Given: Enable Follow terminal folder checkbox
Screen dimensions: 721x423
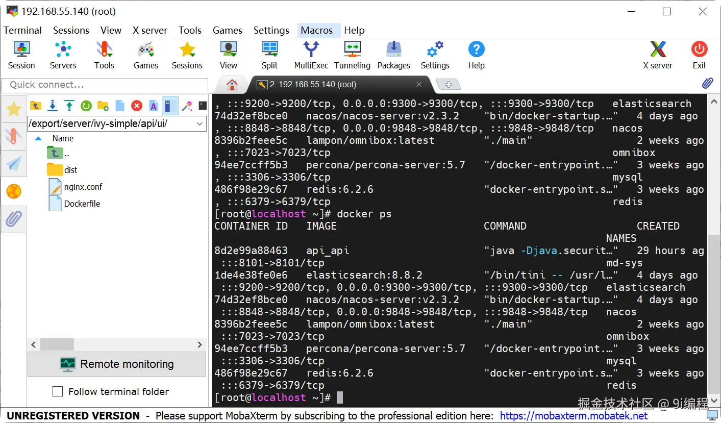Looking at the screenshot, I should 58,391.
